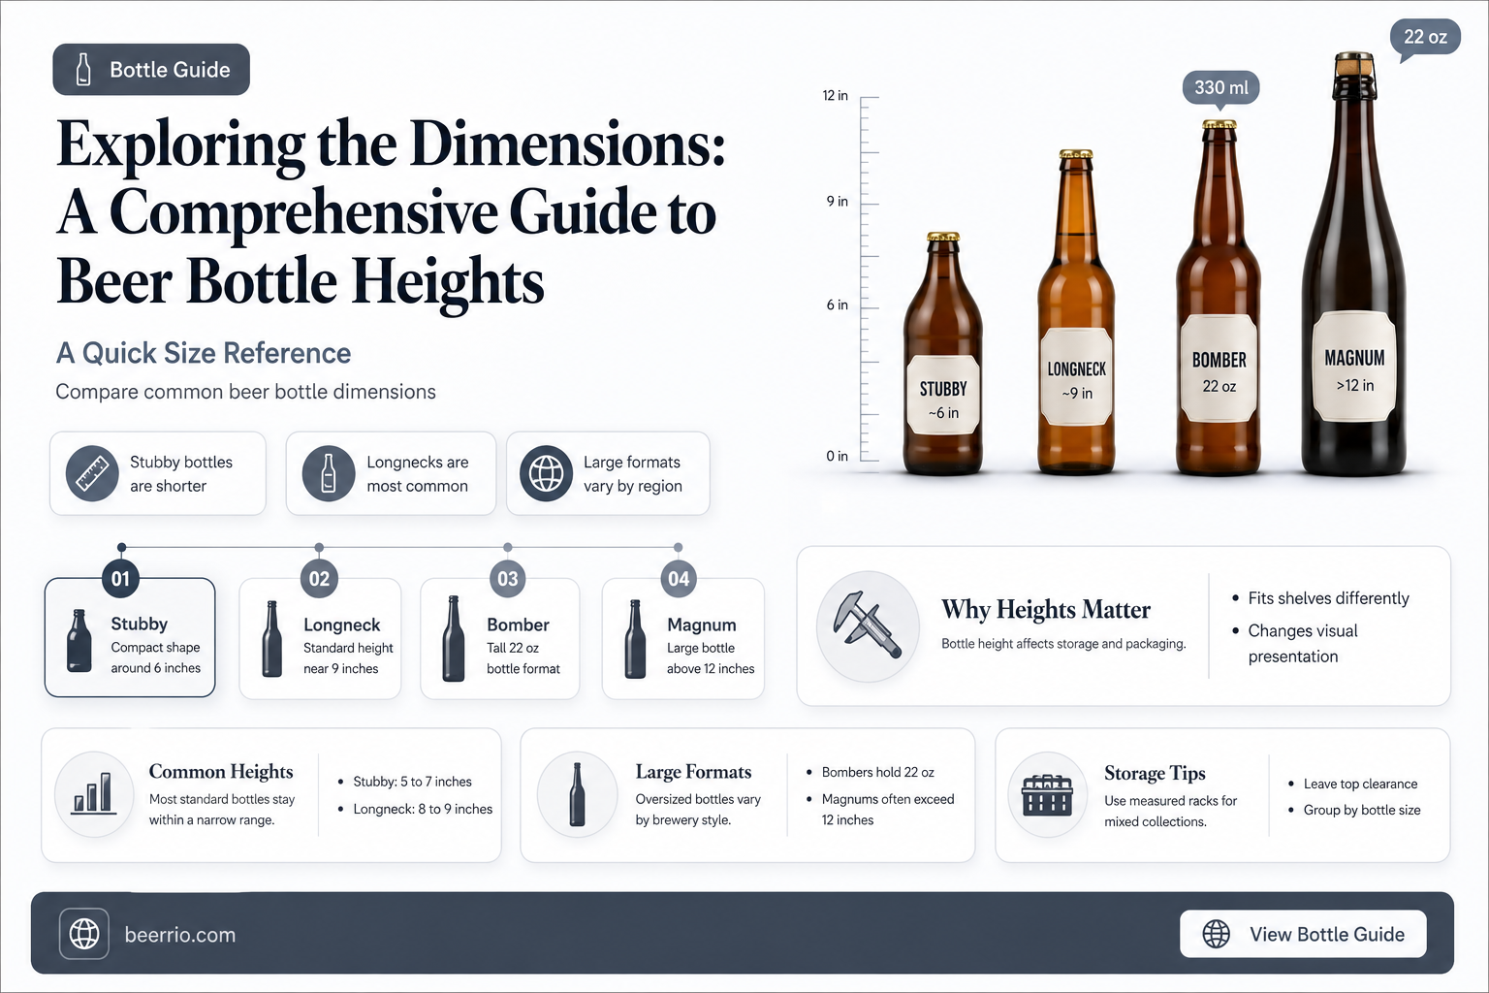The width and height of the screenshot is (1489, 993).
Task: Click the globe icon inside View Bottle Guide
Action: pyautogui.click(x=1216, y=934)
